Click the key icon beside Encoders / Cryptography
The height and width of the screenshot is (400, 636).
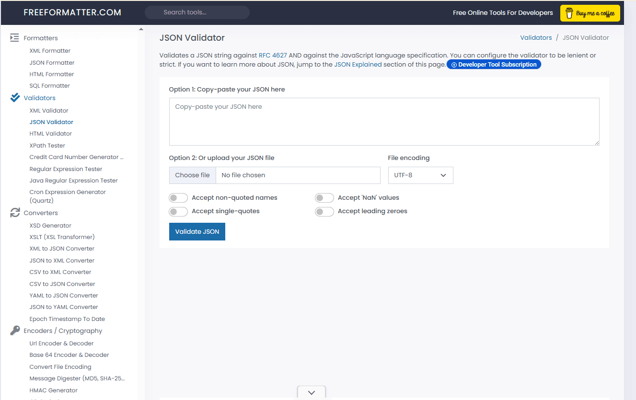point(14,330)
